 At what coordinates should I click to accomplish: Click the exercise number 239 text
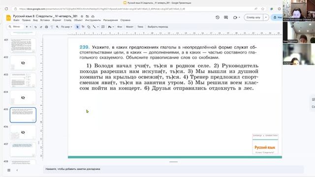85,47
